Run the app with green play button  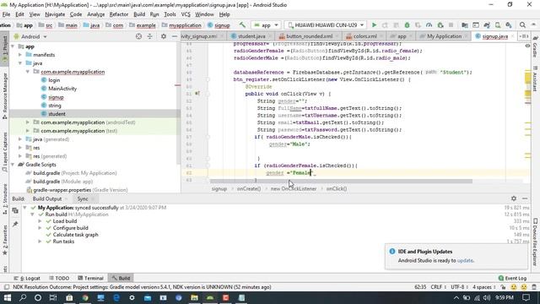[374, 25]
